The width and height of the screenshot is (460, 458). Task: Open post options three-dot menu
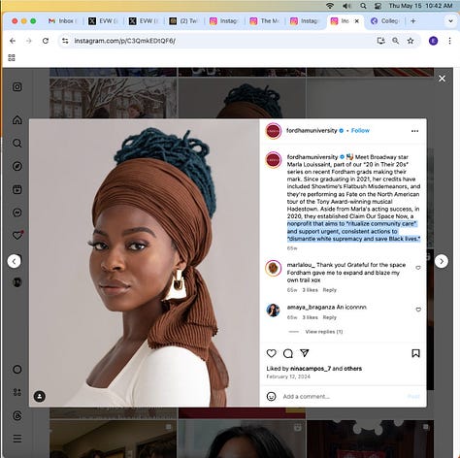point(414,131)
